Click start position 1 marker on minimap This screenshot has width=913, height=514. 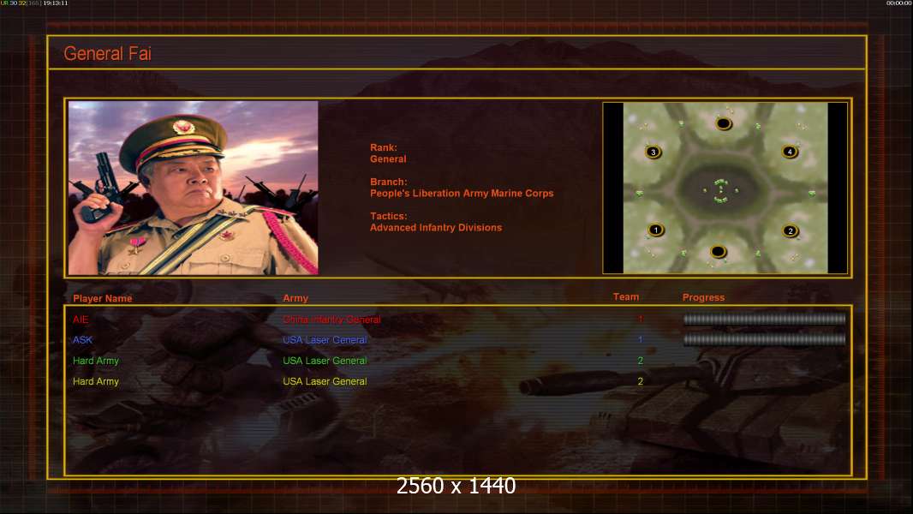coord(656,230)
